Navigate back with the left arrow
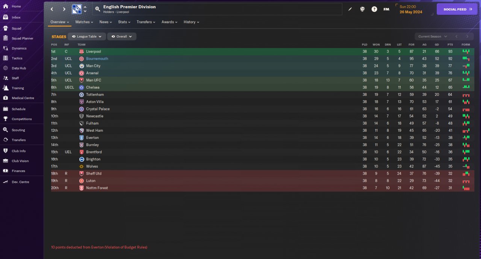This screenshot has height=259, width=481. click(x=52, y=9)
